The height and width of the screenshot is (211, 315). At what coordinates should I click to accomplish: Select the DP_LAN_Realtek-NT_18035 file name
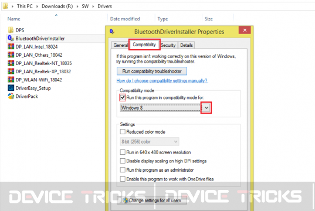43,63
